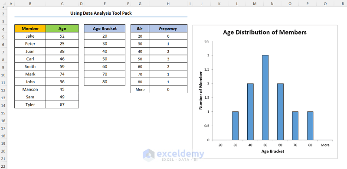Click the chart bar for bracket 30
Viewport: 347px width, 169px height.
(x=235, y=126)
